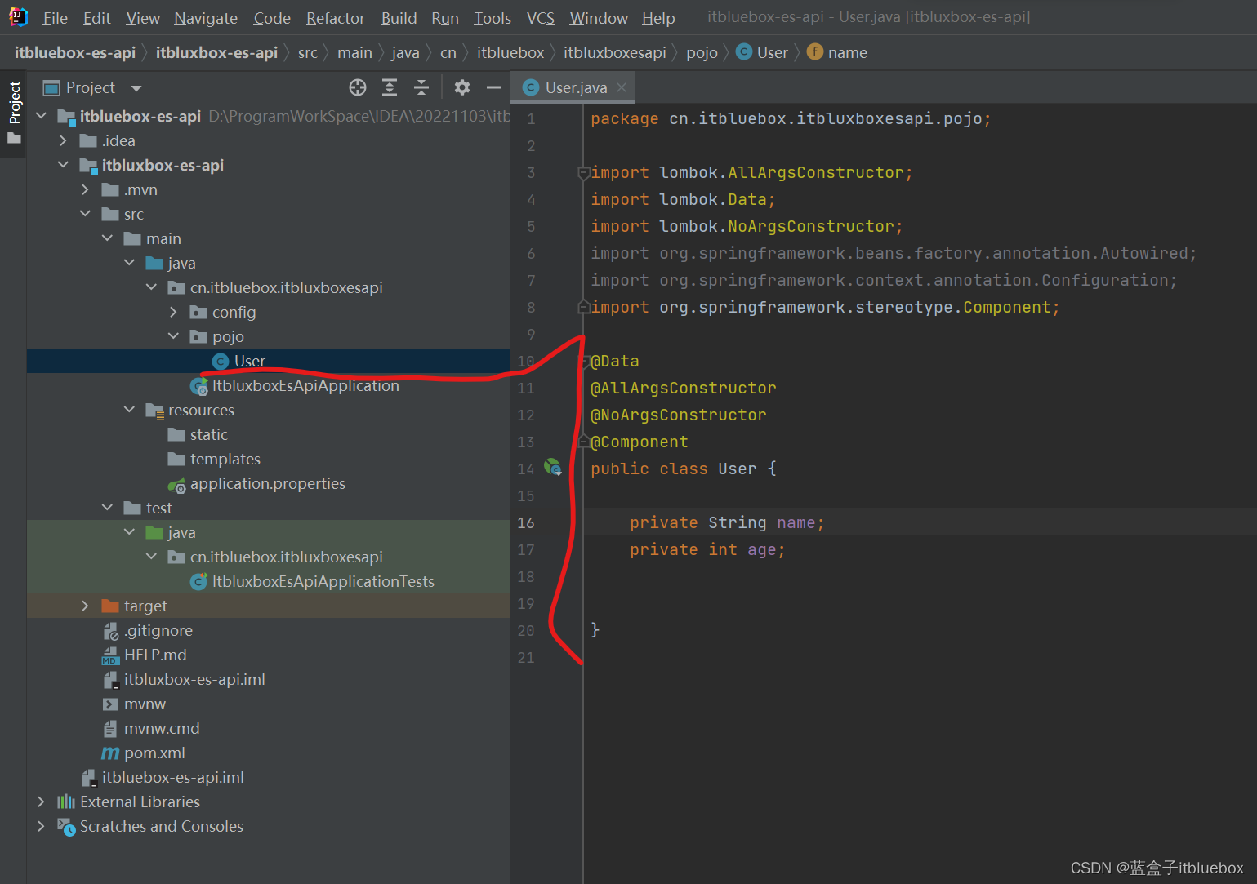Click the Expand All icon in Project panel
The height and width of the screenshot is (884, 1257).
[390, 87]
